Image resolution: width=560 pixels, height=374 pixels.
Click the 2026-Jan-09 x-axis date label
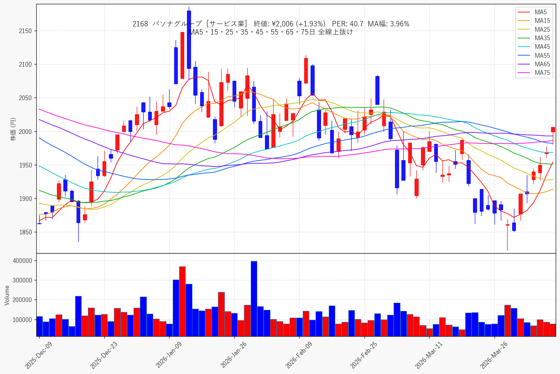click(168, 355)
